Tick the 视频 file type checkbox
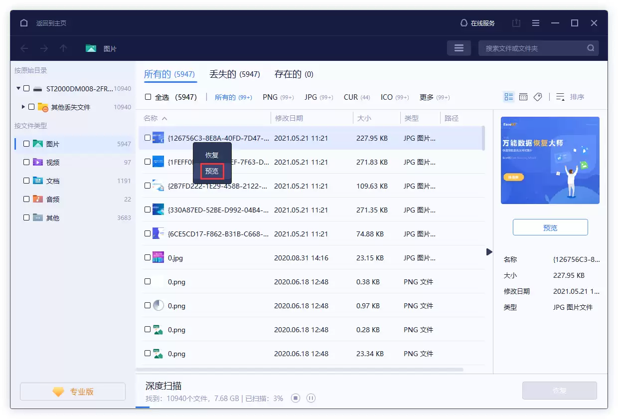This screenshot has width=618, height=419. click(26, 162)
